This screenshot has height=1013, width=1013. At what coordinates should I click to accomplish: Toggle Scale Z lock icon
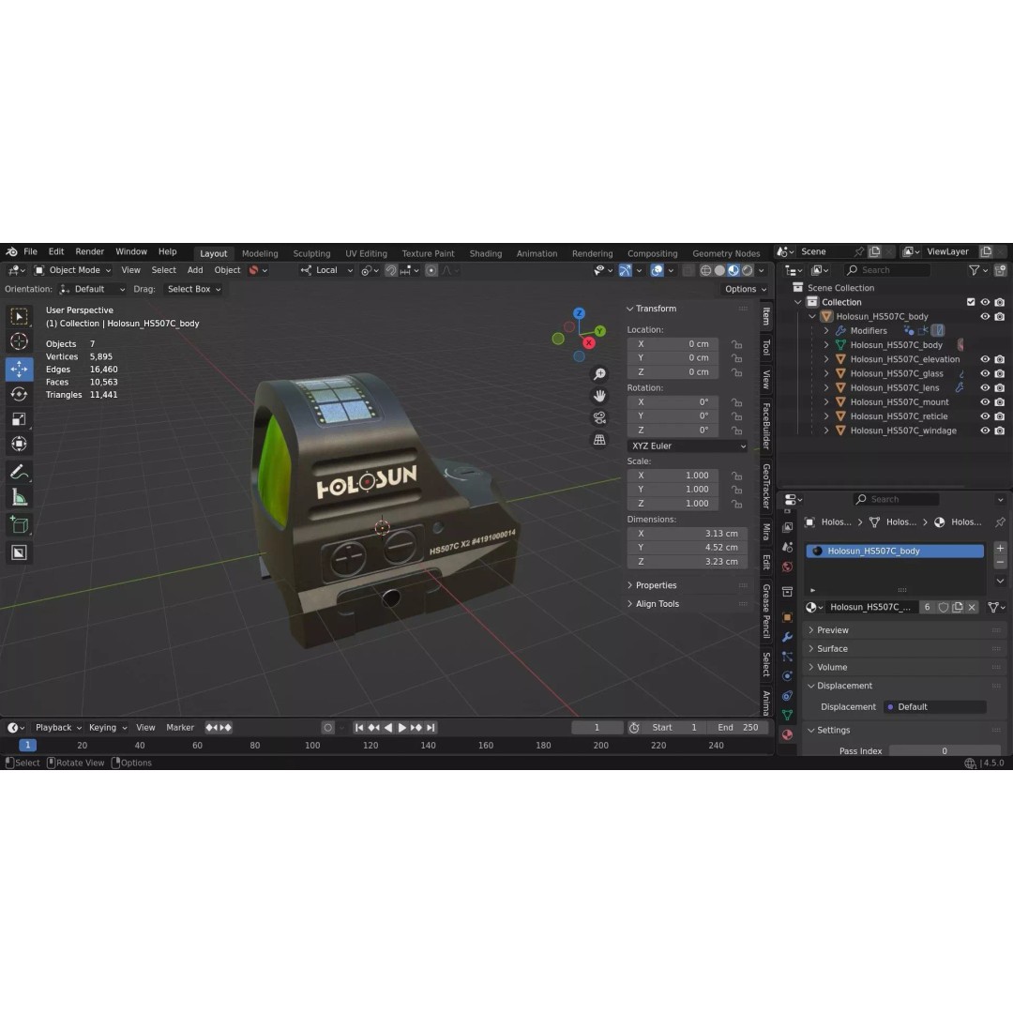736,504
